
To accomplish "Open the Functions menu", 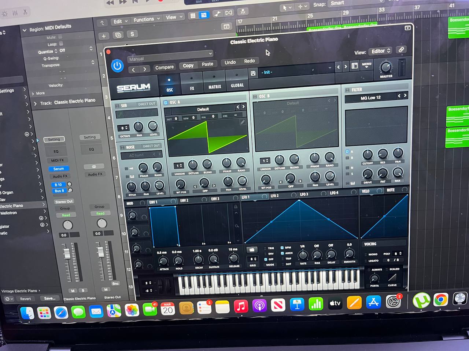I will pyautogui.click(x=147, y=19).
